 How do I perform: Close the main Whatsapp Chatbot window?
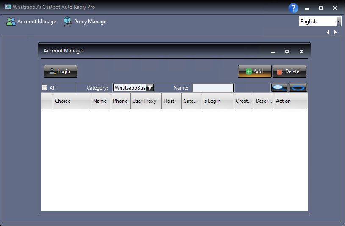pyautogui.click(x=335, y=8)
